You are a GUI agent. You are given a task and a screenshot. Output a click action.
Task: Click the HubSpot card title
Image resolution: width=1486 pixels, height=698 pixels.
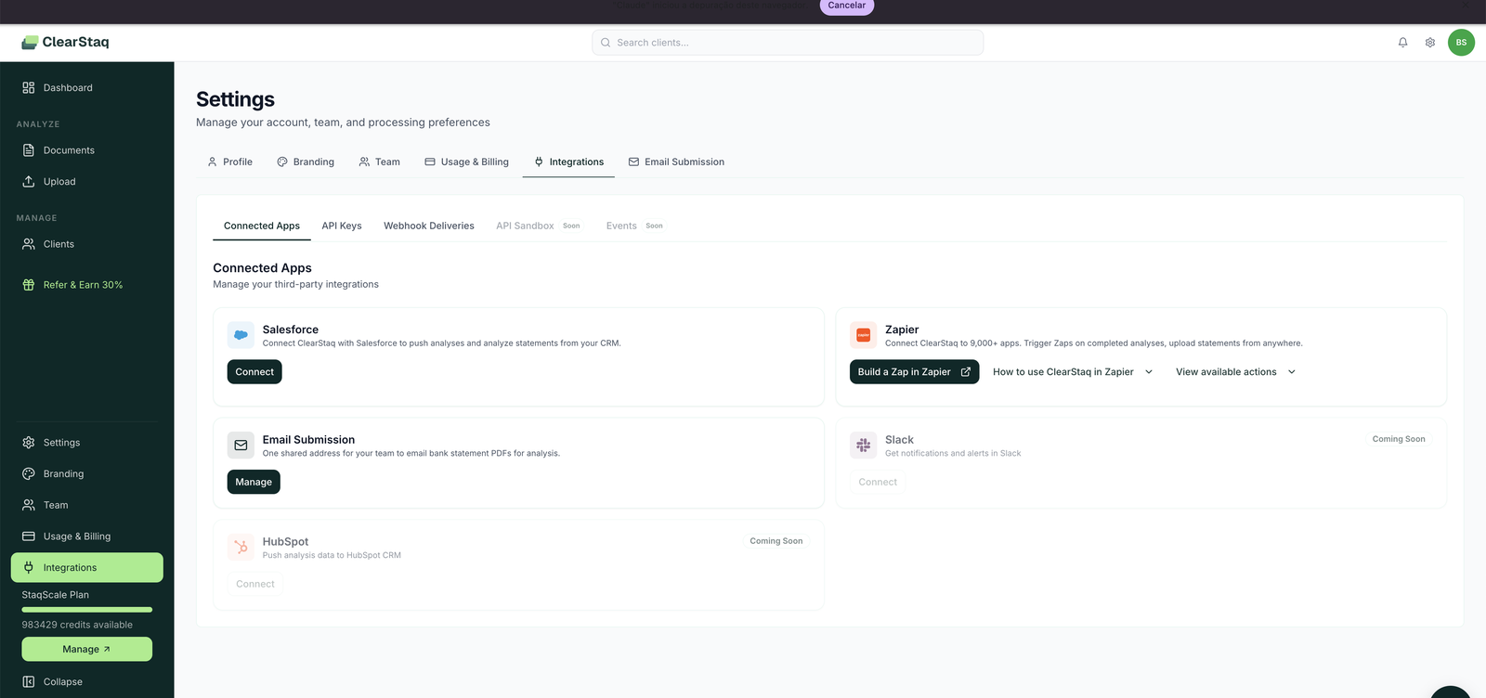[x=285, y=541]
